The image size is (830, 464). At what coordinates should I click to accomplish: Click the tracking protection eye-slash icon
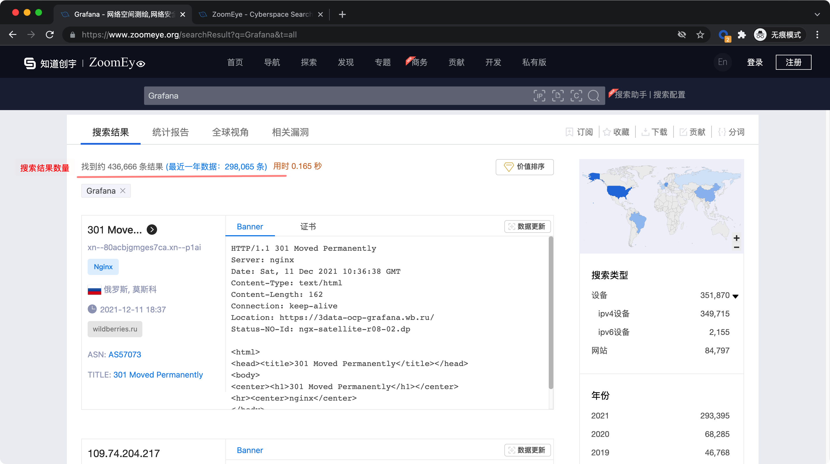point(682,35)
